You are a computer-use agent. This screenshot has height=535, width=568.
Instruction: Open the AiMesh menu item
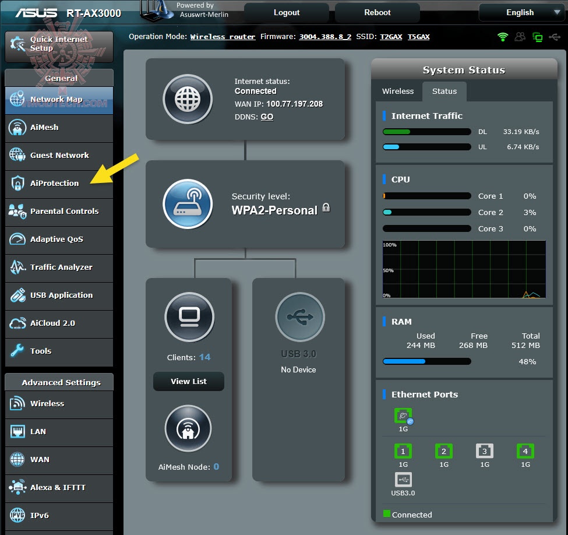point(59,128)
